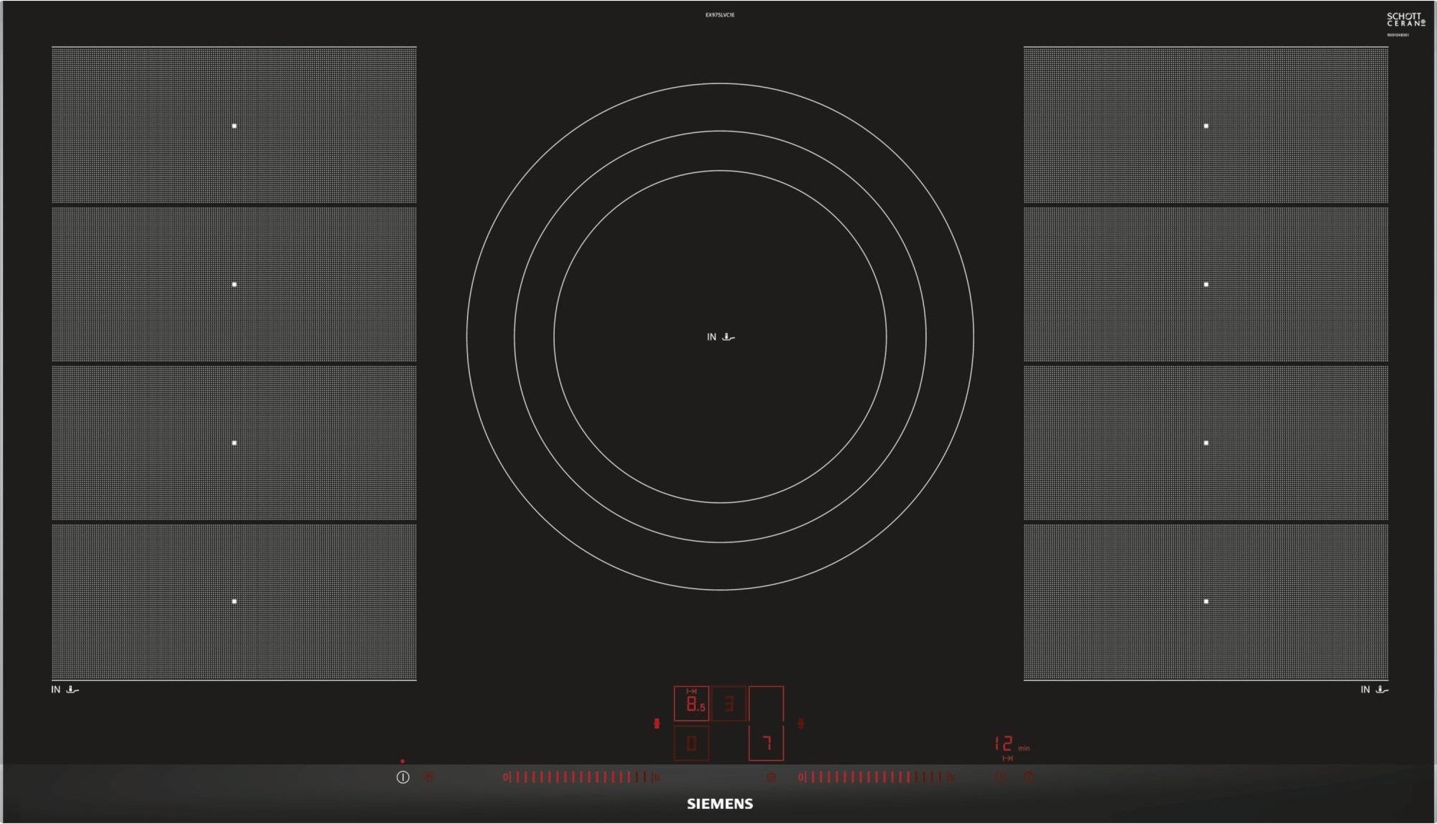This screenshot has height=824, width=1437.
Task: Select the cooking zone showing 8.5
Action: 691,704
